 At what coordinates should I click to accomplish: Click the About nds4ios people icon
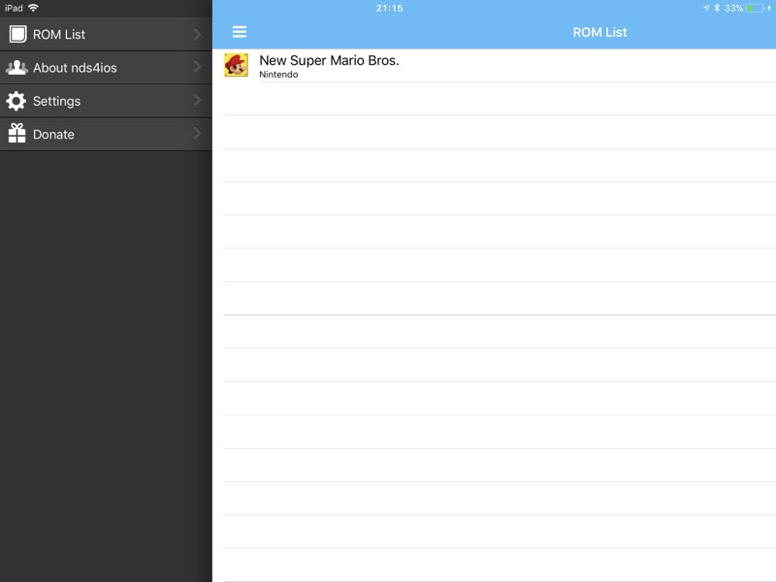16,67
